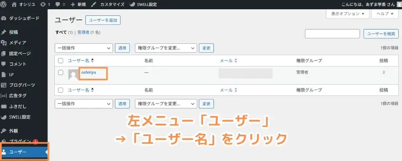Click the 固定ページ pages icon

[x=4, y=54]
